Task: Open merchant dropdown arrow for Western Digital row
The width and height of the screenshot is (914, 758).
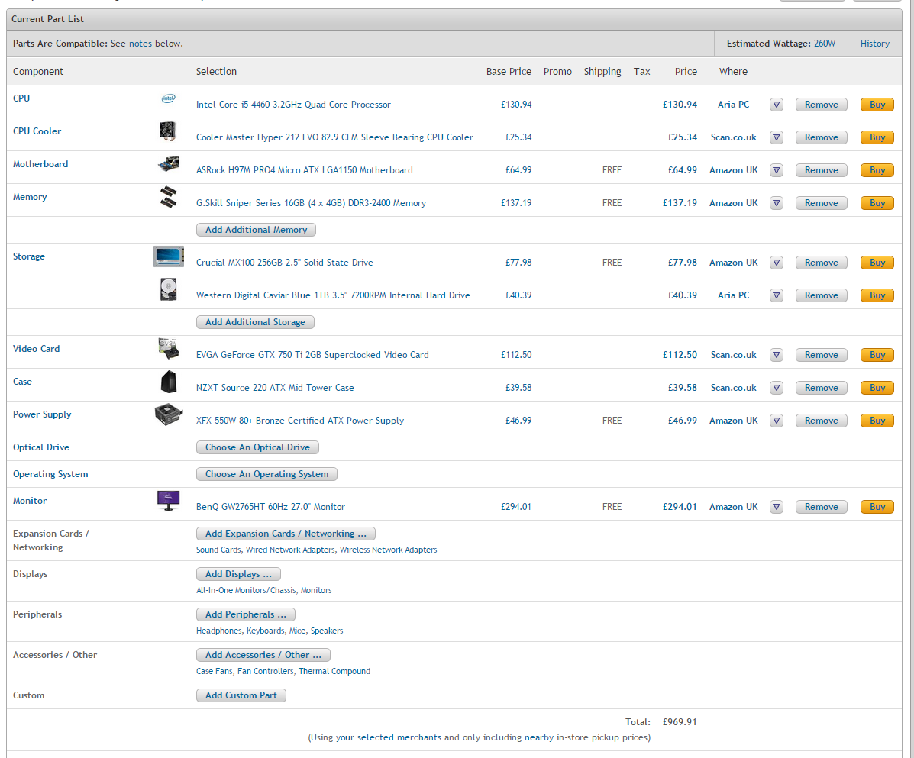Action: coord(777,295)
